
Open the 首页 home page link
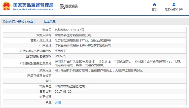coord(155,10)
